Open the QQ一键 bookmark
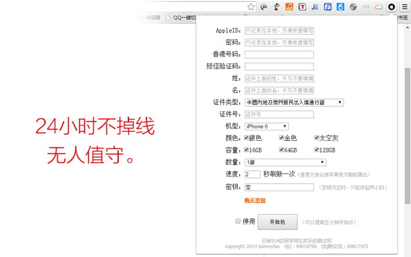 tap(181, 17)
